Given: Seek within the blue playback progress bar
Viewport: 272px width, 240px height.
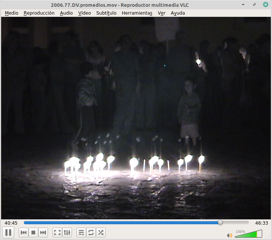Looking at the screenshot, I should [121, 223].
